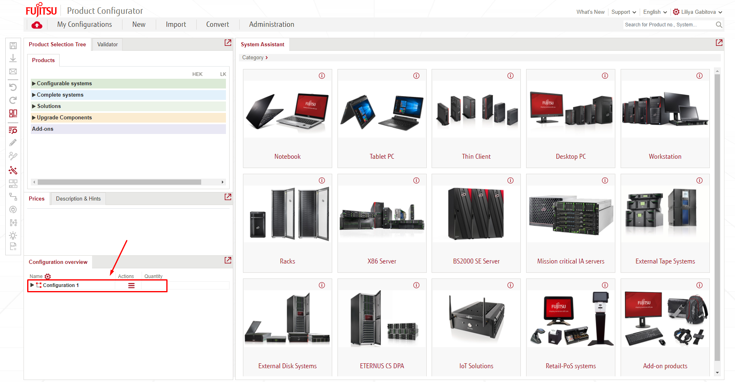Pop out the System Assistant panel

tap(719, 43)
